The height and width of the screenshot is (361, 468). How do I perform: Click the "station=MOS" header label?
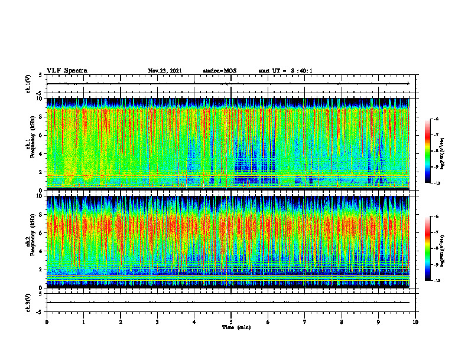[x=220, y=71]
